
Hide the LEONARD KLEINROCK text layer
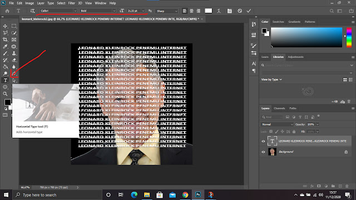point(263,141)
